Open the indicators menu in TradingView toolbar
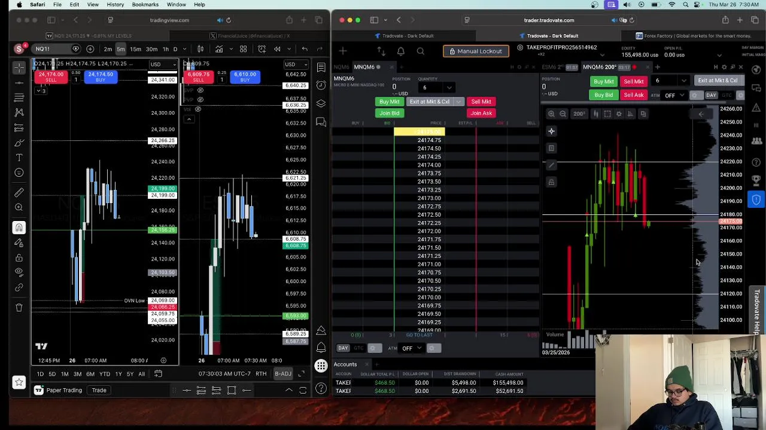The image size is (766, 430). pyautogui.click(x=219, y=49)
